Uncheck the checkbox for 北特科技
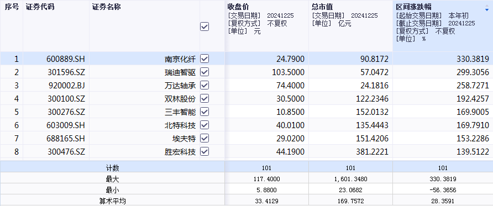493x206 pixels. pyautogui.click(x=204, y=125)
